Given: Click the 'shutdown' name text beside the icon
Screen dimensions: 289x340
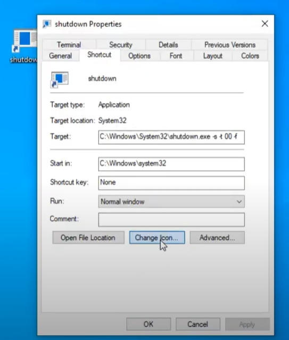Looking at the screenshot, I should [x=102, y=79].
